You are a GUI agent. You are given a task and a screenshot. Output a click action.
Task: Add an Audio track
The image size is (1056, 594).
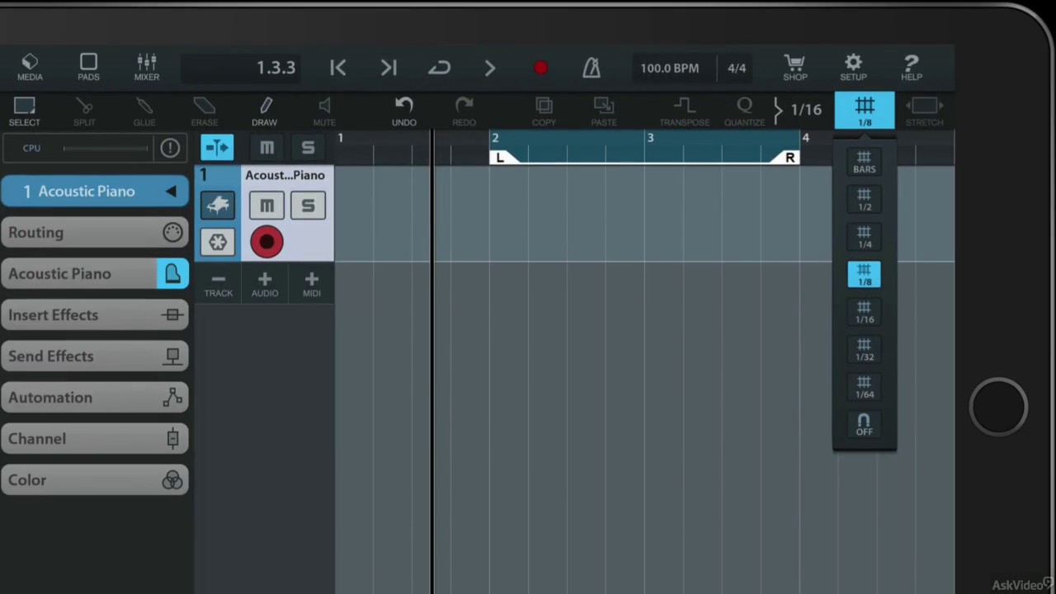pos(265,284)
